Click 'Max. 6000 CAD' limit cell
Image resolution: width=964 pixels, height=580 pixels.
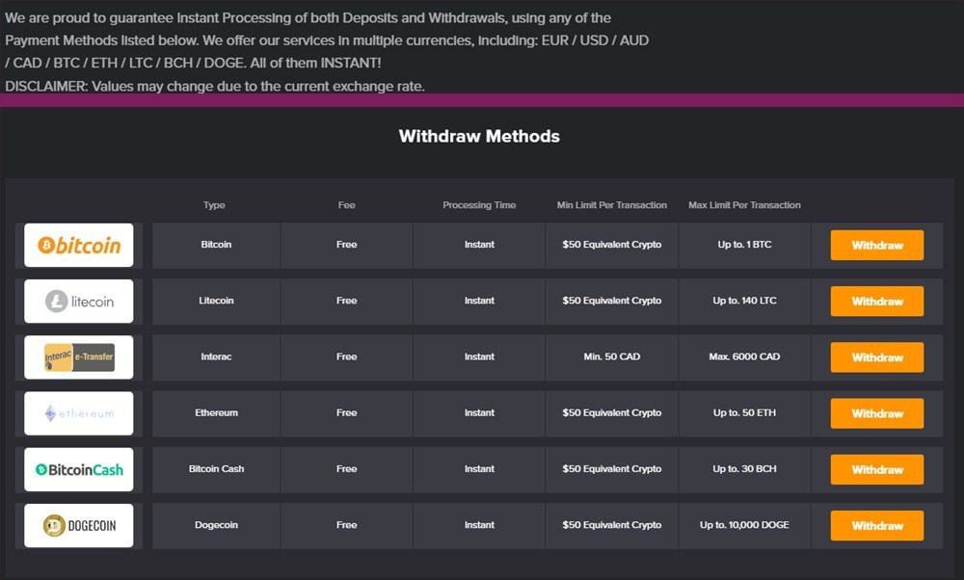[x=744, y=357]
